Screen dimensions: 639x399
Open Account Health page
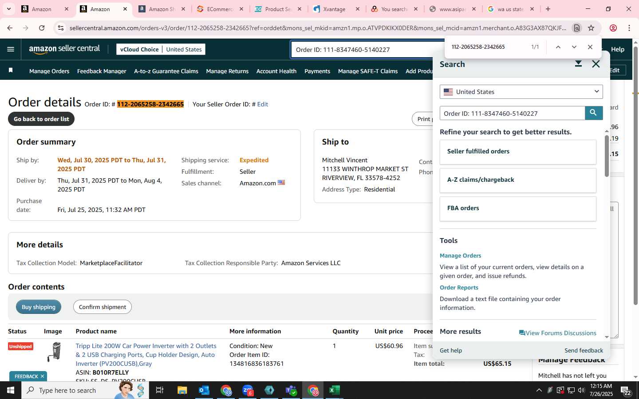(276, 71)
